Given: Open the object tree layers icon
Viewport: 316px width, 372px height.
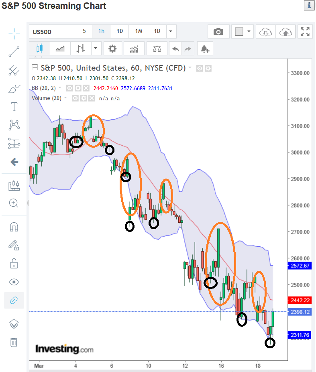Looking at the screenshot, I should [14, 323].
